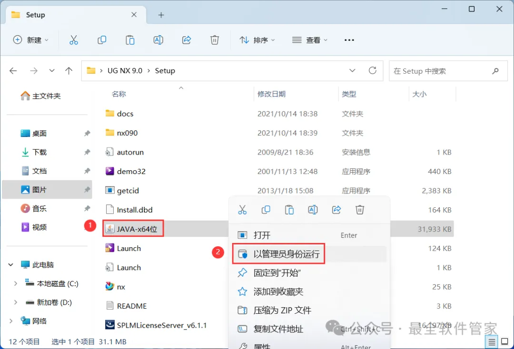Click the Copy icon in the top toolbar
The height and width of the screenshot is (349, 514).
click(102, 40)
